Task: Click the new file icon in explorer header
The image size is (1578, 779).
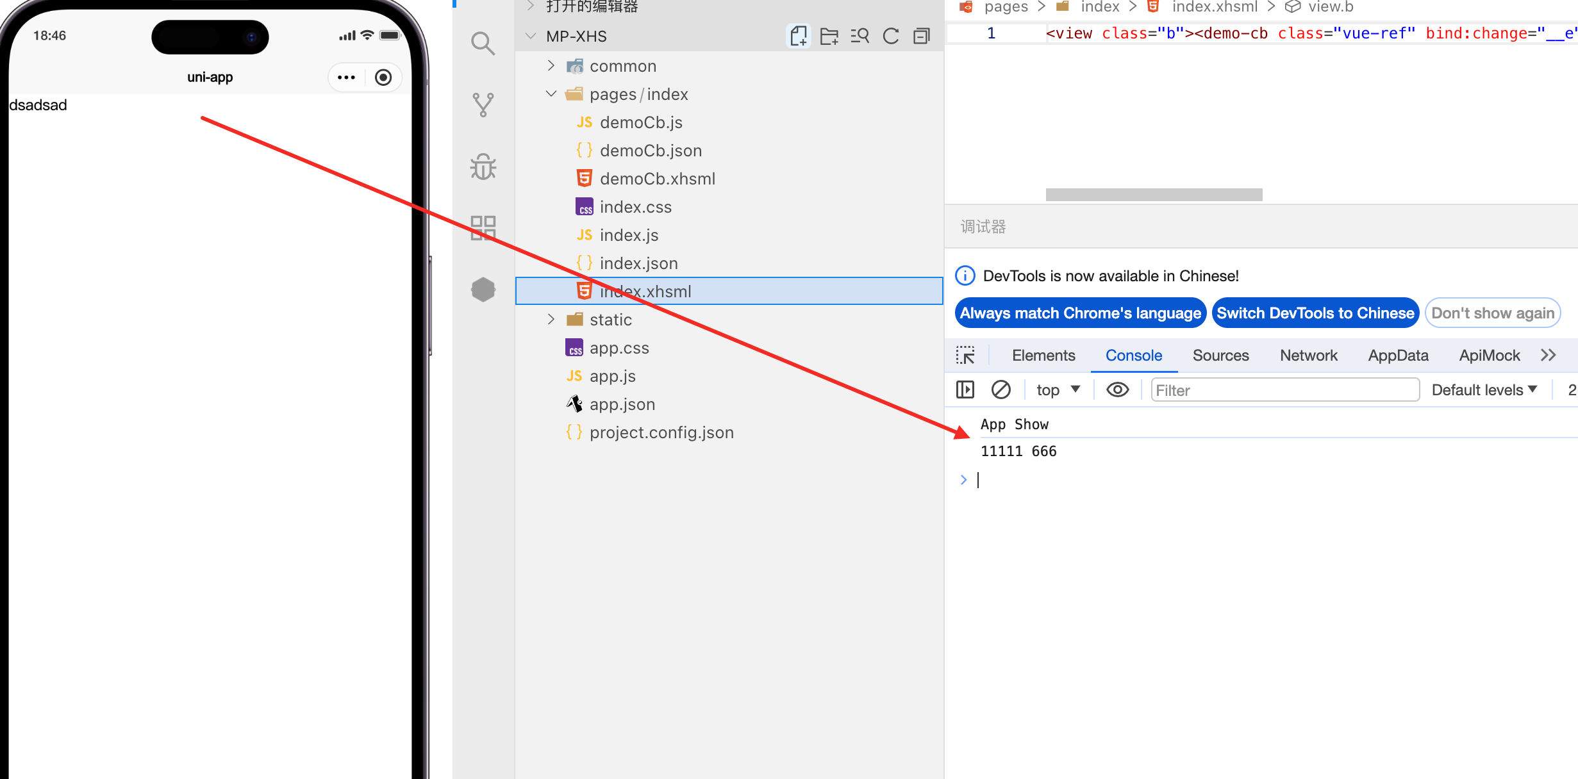Action: coord(798,36)
